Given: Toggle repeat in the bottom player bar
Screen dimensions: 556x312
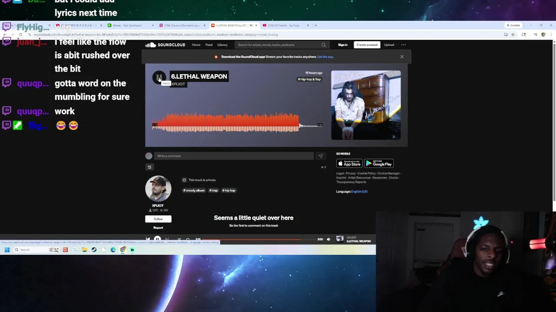Looking at the screenshot, I should (x=188, y=239).
